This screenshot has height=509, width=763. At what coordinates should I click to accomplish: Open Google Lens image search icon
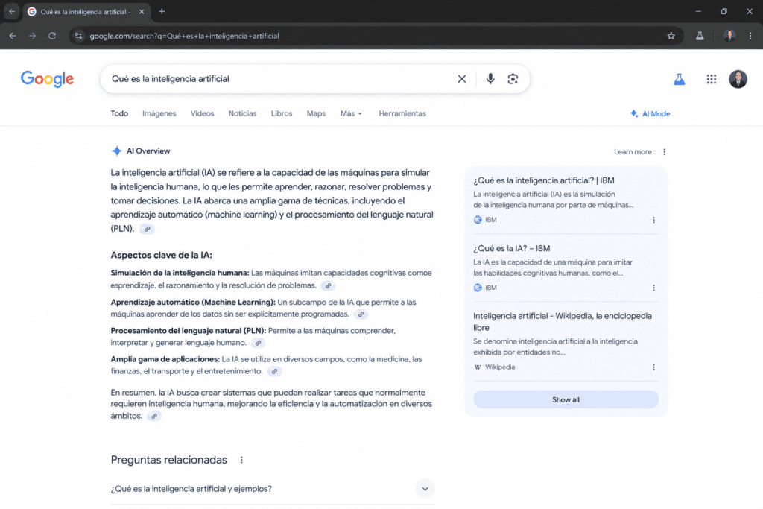(x=513, y=79)
